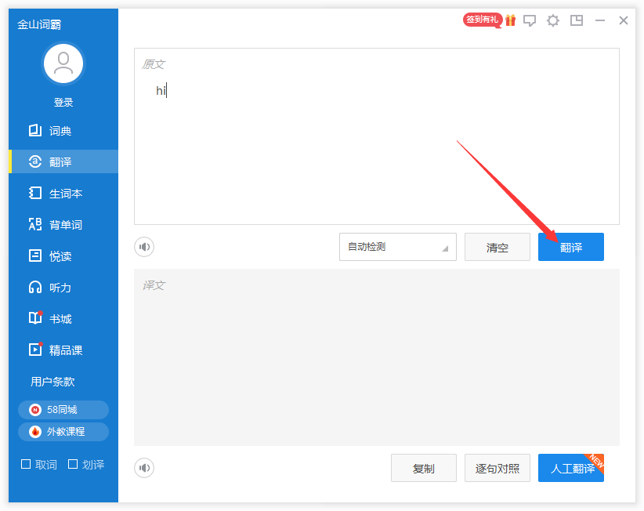Click the 58同城 promo button
The width and height of the screenshot is (644, 511).
point(63,410)
